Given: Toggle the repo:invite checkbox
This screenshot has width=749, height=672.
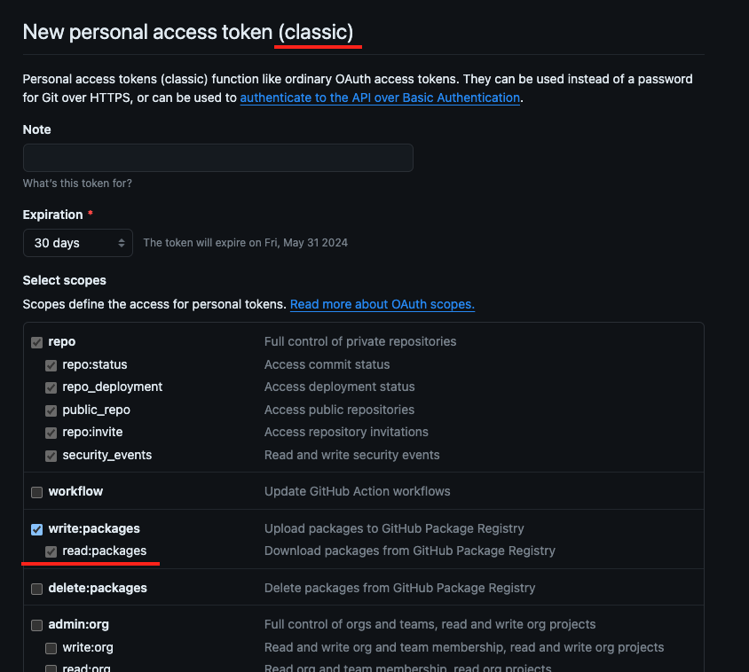Looking at the screenshot, I should point(51,433).
